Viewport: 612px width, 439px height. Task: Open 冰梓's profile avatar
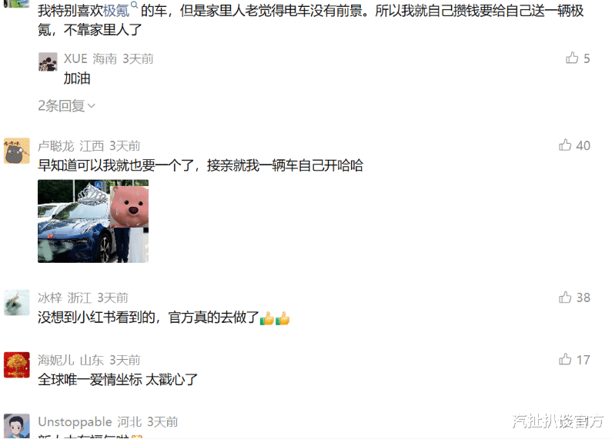tap(17, 302)
